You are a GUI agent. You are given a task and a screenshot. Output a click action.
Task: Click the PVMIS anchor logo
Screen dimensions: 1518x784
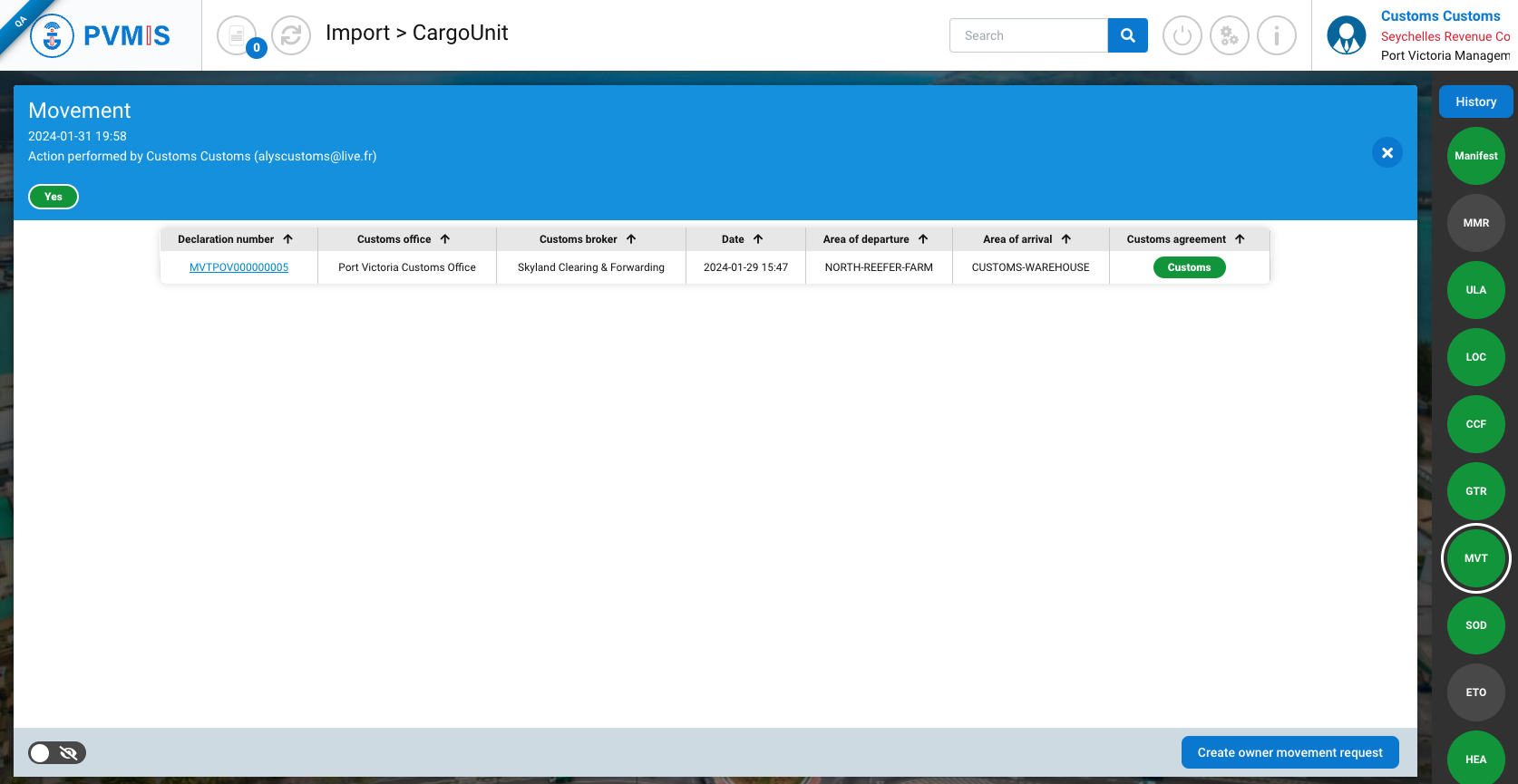click(52, 36)
